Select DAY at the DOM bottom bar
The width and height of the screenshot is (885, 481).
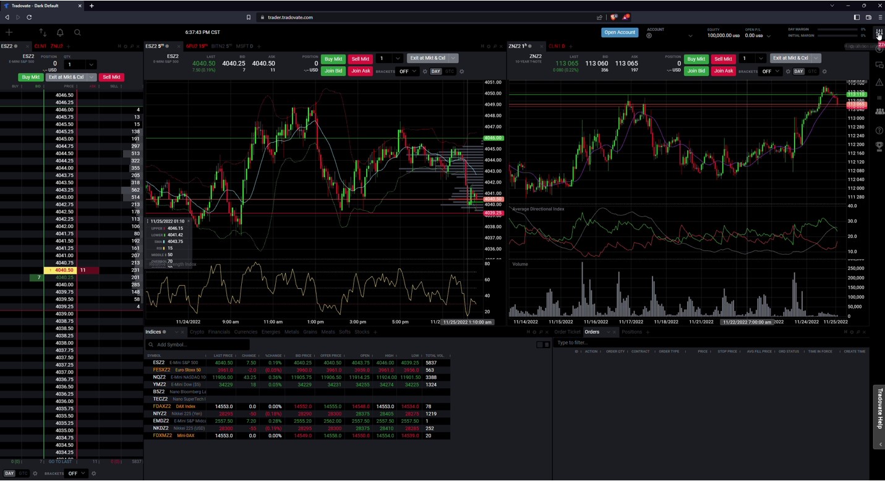pyautogui.click(x=10, y=474)
